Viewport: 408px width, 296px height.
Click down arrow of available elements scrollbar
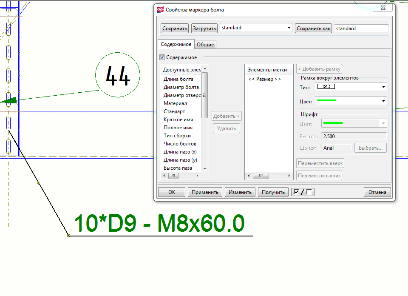(205, 169)
